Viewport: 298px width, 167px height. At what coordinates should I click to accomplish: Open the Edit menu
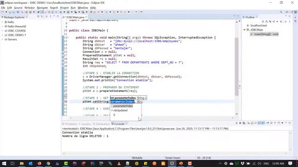[9, 8]
